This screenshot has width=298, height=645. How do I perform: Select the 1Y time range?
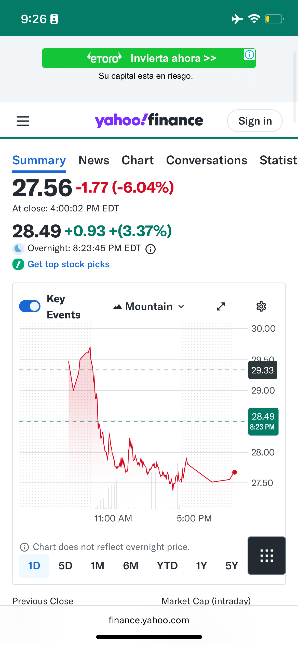point(201,566)
